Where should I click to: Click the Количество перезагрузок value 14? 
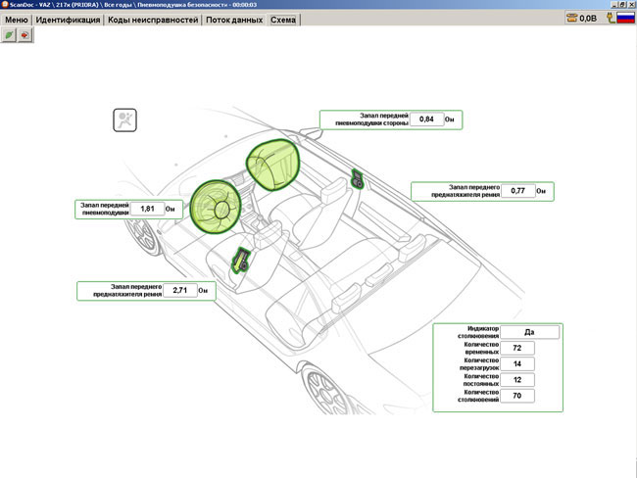(x=516, y=364)
